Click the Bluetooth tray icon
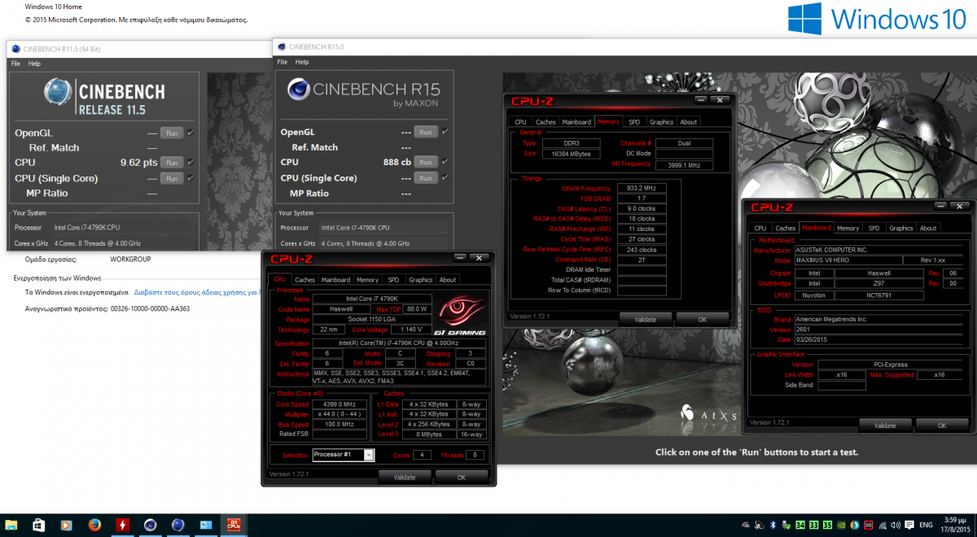This screenshot has width=977, height=537. 773,526
